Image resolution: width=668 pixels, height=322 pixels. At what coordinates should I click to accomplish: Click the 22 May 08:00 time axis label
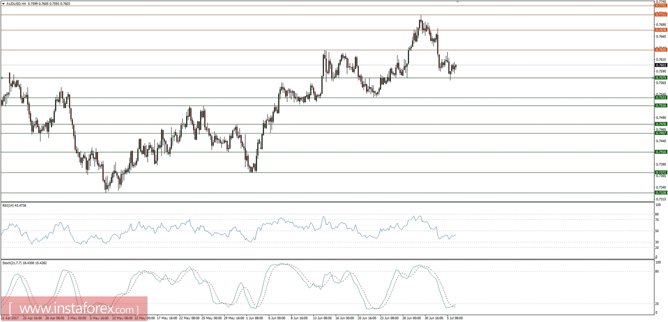pos(189,318)
